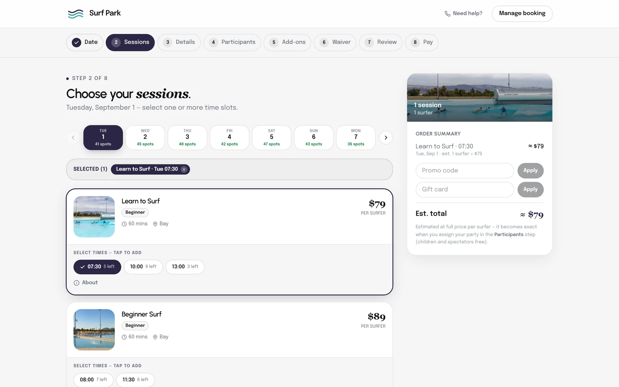
Task: Open the Sessions step
Action: [130, 42]
